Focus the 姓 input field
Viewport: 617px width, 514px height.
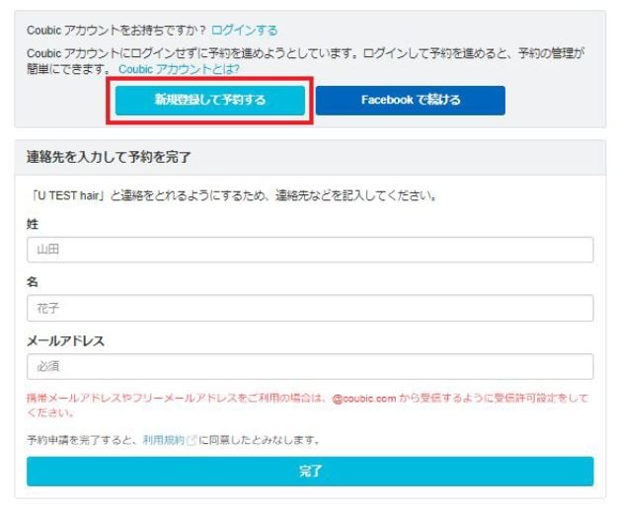pos(310,250)
